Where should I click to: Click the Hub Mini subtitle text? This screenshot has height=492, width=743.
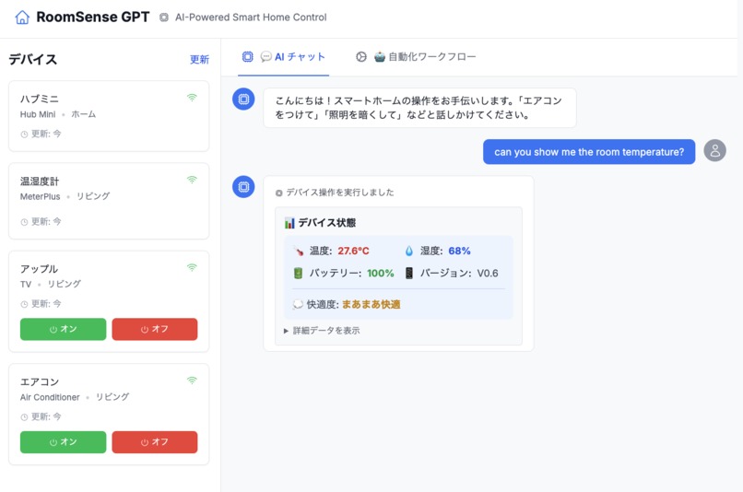(38, 114)
